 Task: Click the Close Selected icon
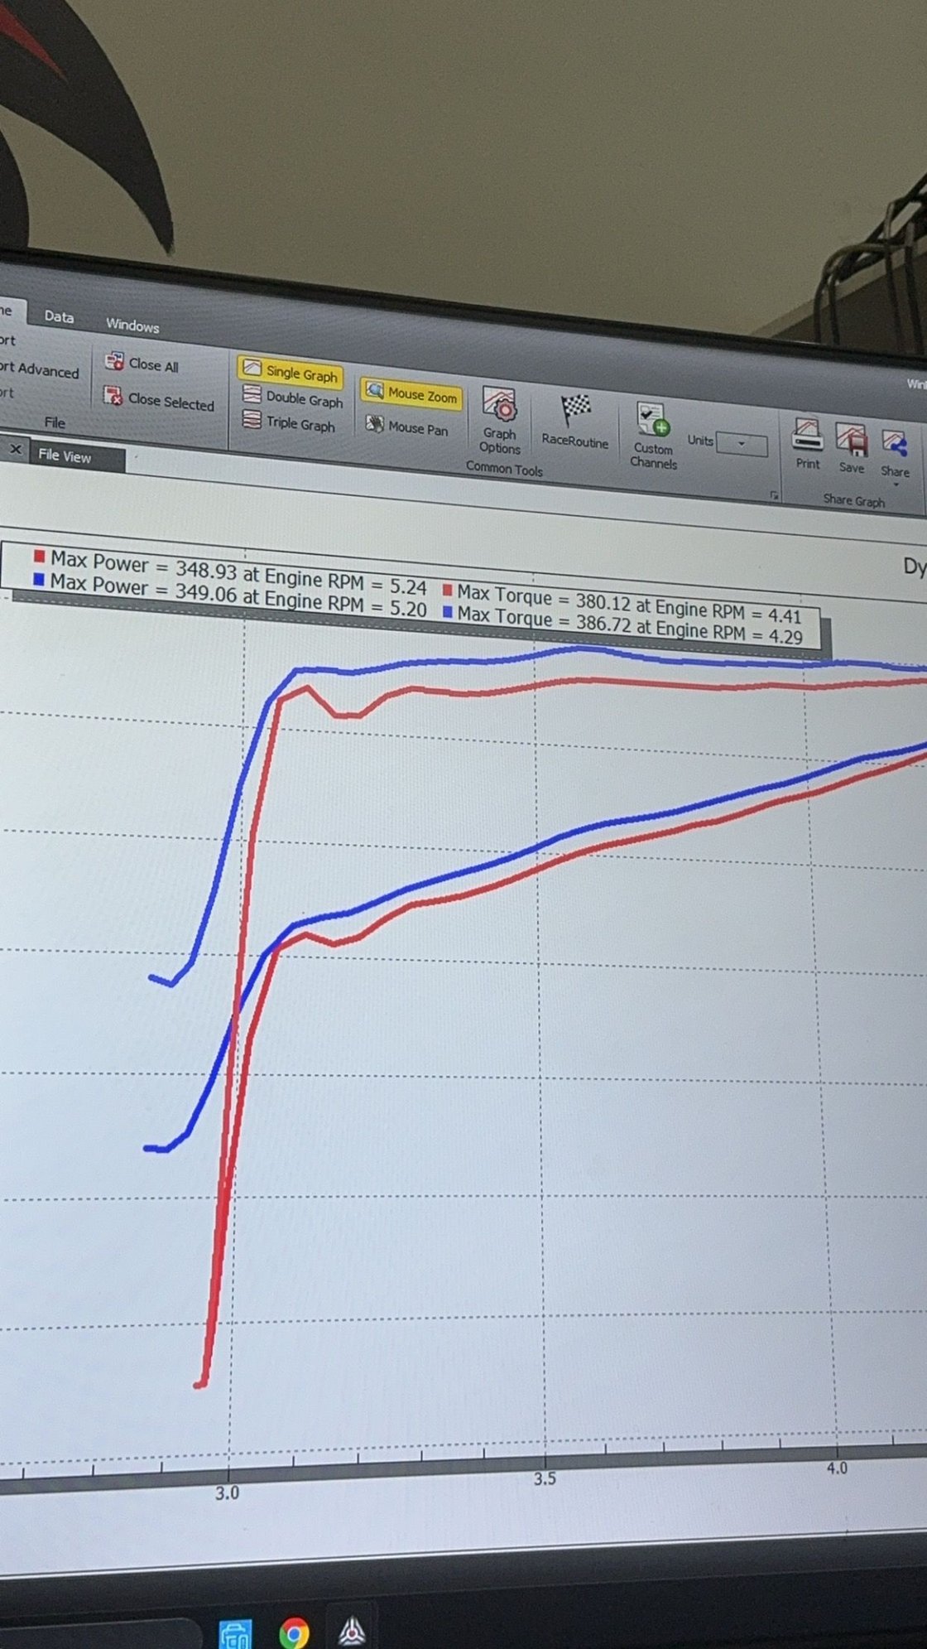pos(113,396)
